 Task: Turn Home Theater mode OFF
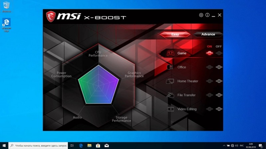point(219,81)
